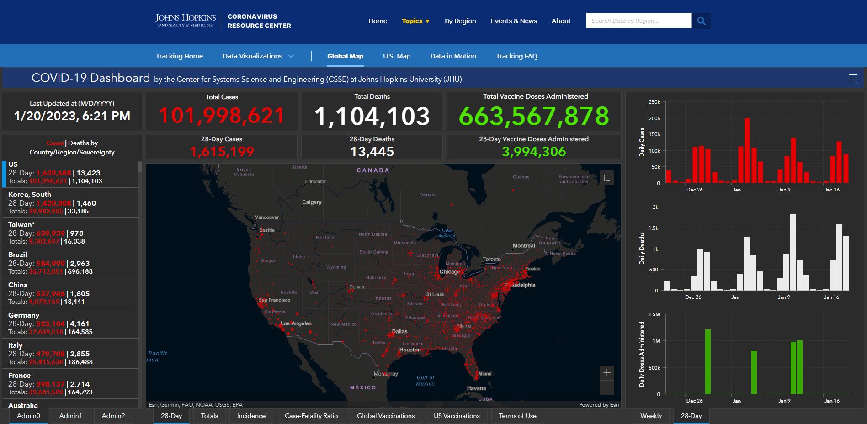Select Australia in the country list

click(x=70, y=404)
